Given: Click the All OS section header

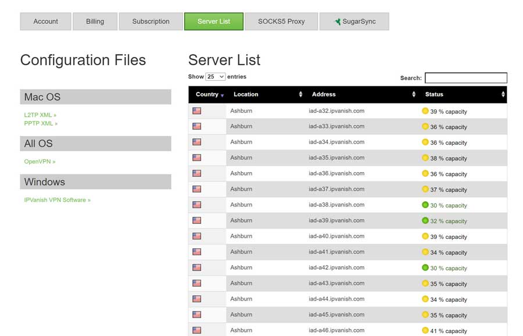Looking at the screenshot, I should tap(96, 144).
